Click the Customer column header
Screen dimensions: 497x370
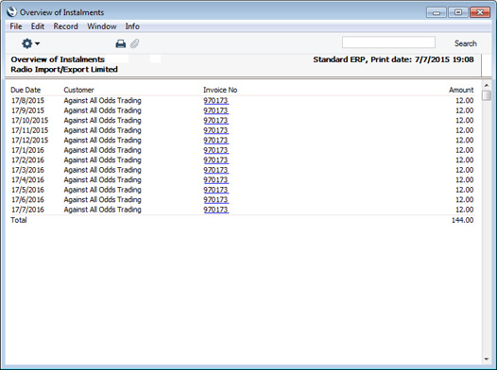pos(79,90)
